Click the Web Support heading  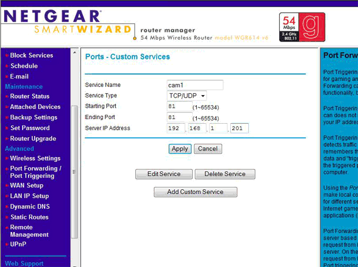click(24, 263)
